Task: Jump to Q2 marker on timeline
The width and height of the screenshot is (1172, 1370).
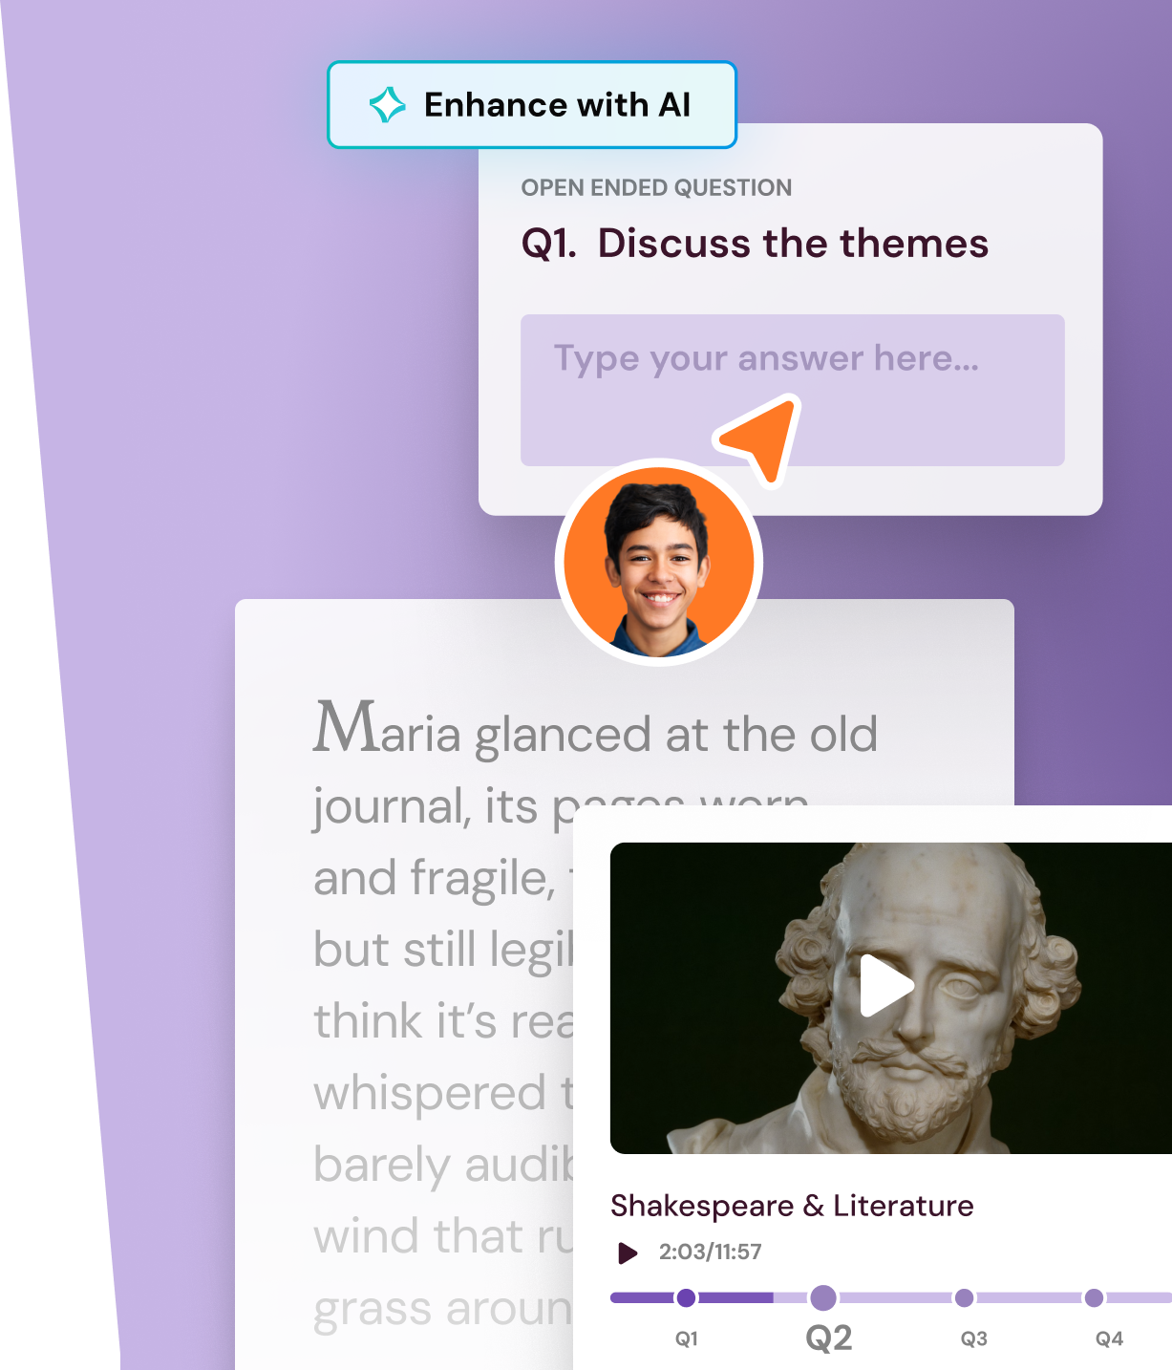Action: coord(823,1297)
